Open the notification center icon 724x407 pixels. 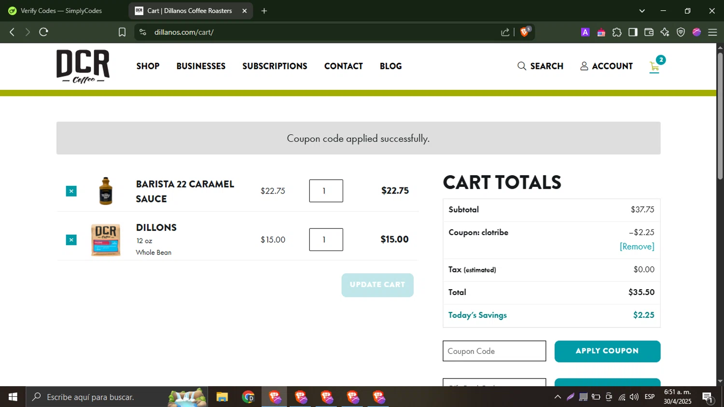pos(708,397)
